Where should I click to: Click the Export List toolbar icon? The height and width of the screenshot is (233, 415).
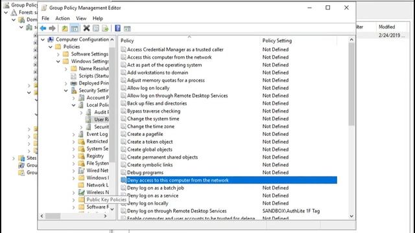pyautogui.click(x=105, y=28)
